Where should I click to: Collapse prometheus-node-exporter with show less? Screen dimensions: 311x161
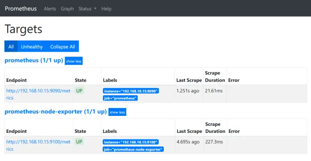(x=117, y=112)
